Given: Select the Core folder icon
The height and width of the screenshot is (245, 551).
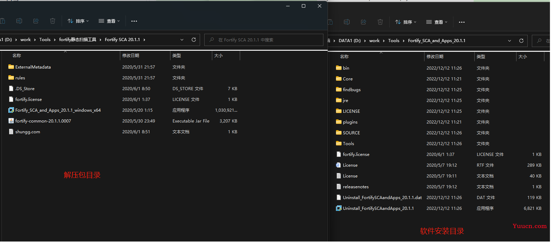Looking at the screenshot, I should (x=339, y=79).
